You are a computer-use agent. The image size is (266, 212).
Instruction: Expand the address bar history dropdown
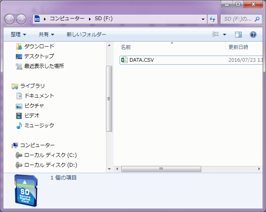pos(203,19)
